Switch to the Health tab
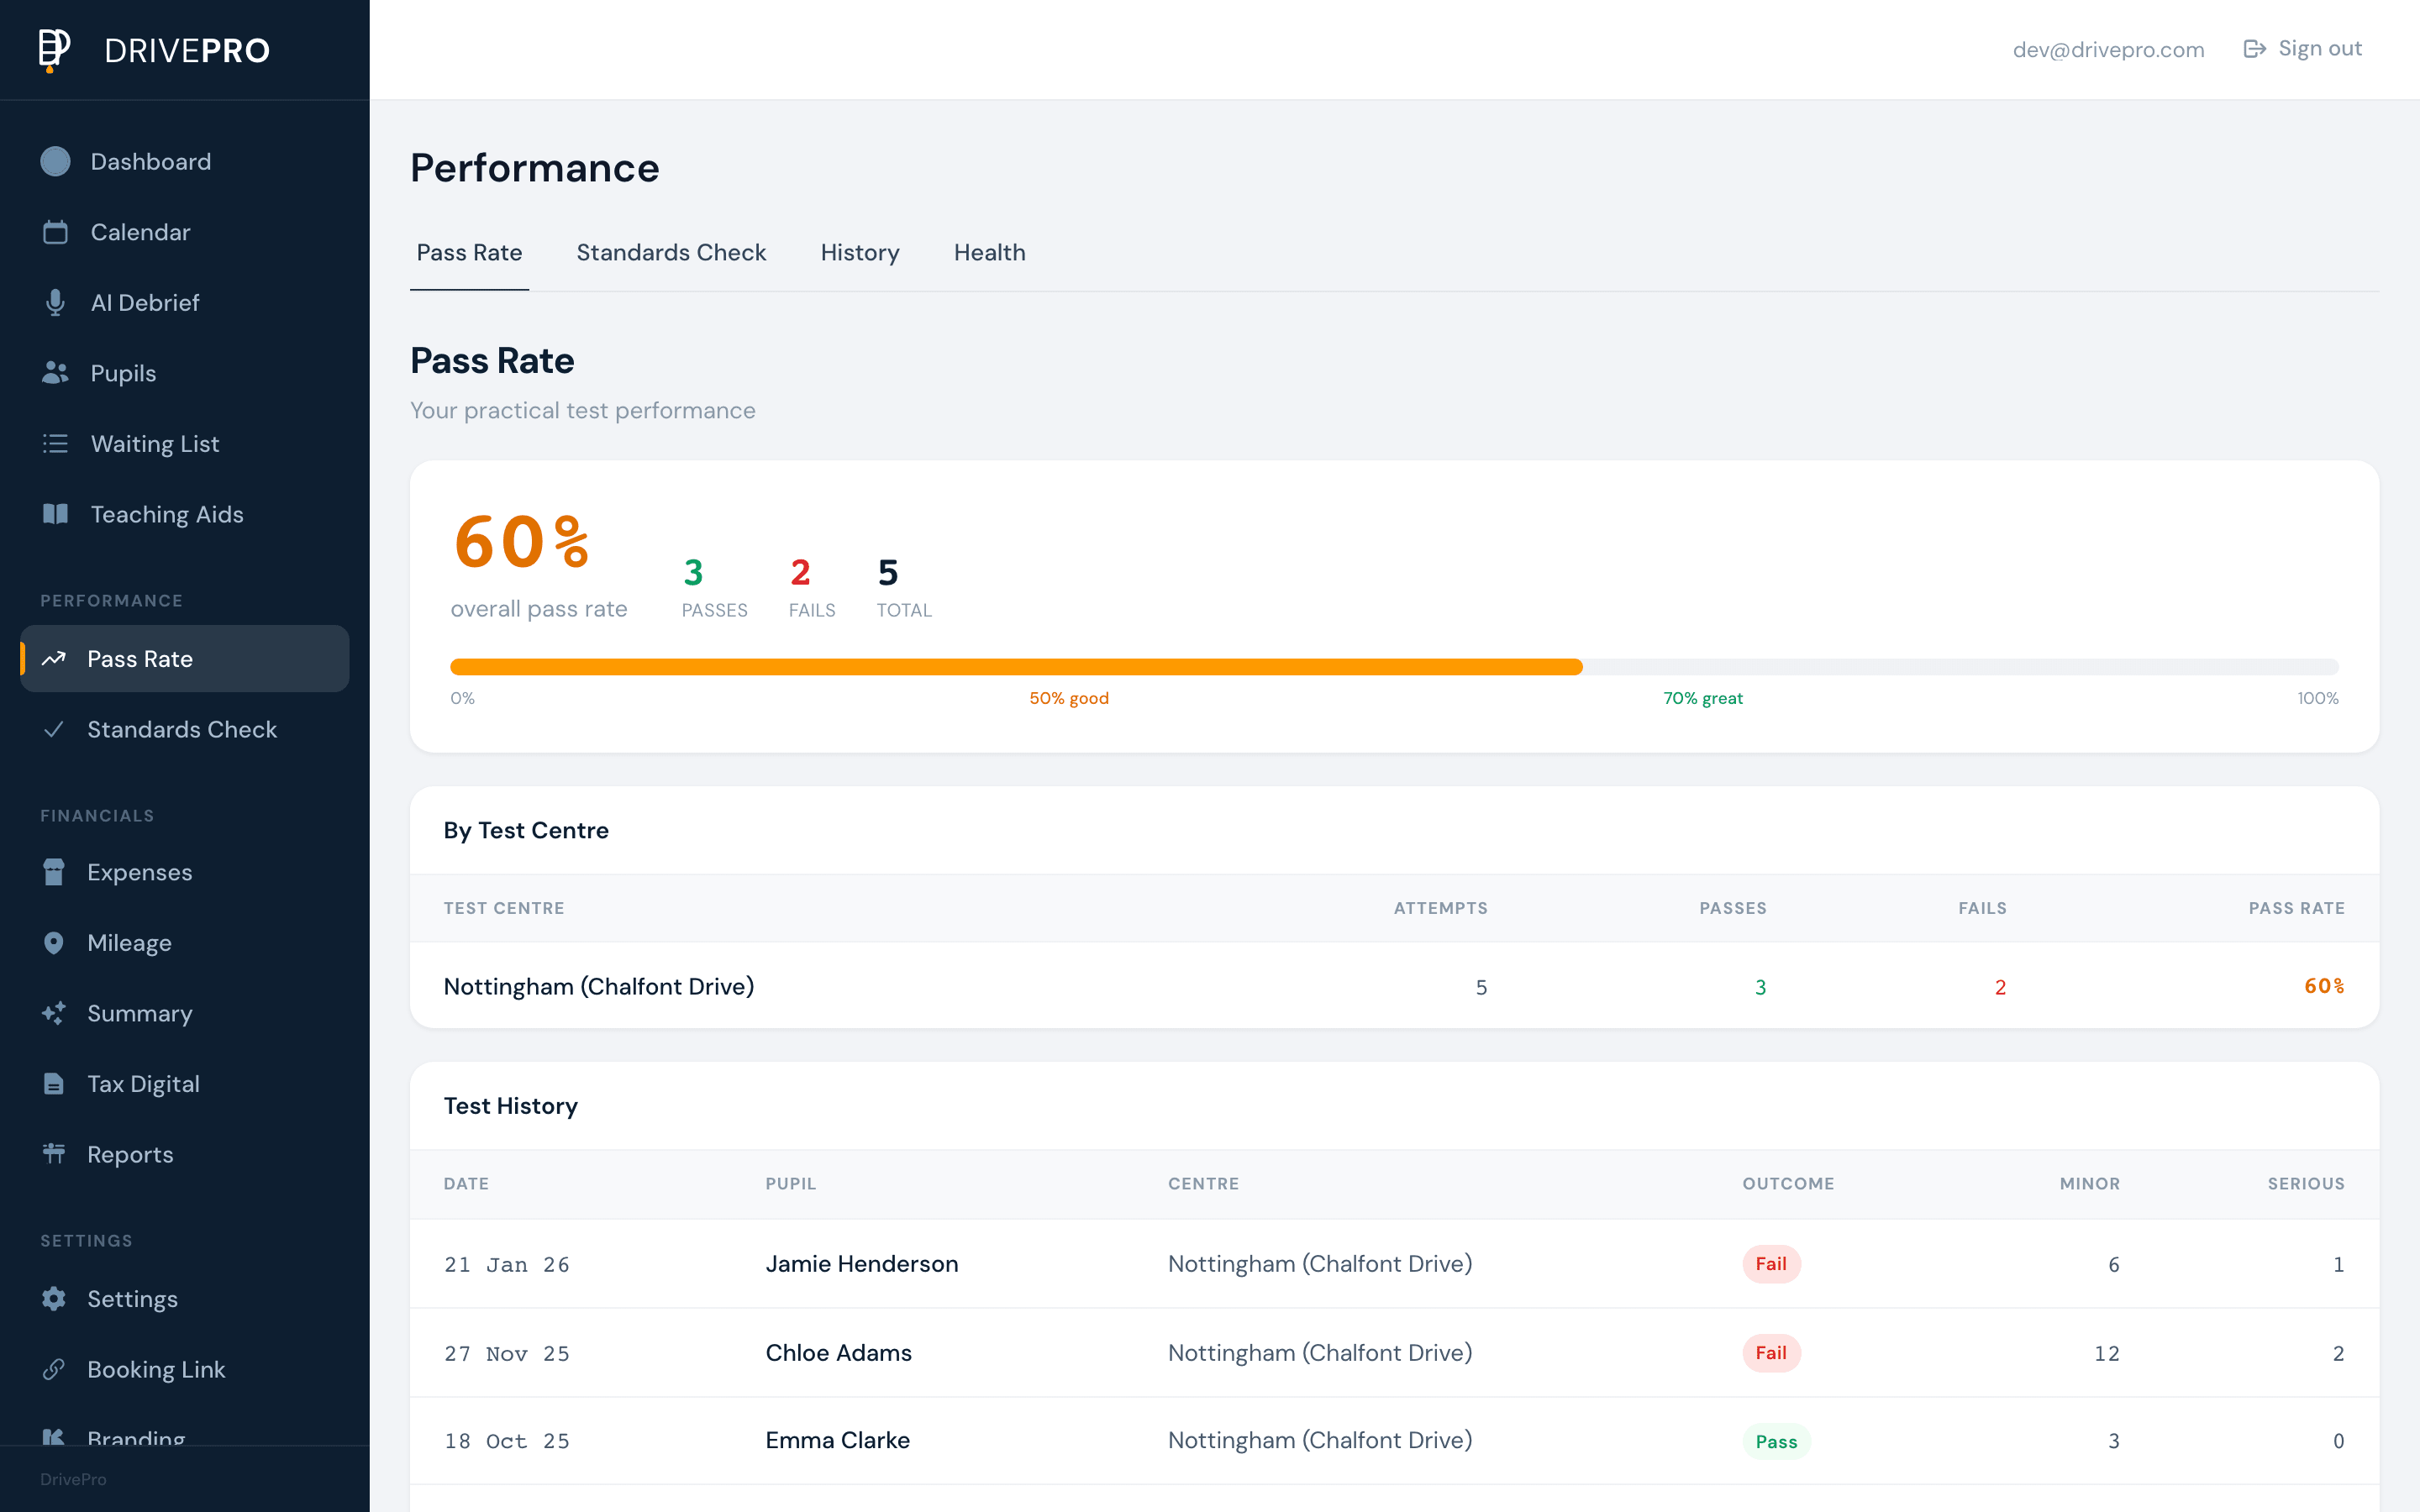Image resolution: width=2420 pixels, height=1512 pixels. tap(989, 253)
